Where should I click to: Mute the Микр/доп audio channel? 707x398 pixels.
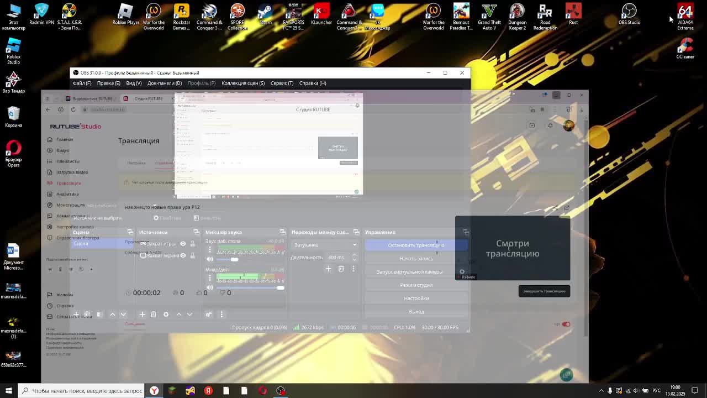tap(210, 287)
